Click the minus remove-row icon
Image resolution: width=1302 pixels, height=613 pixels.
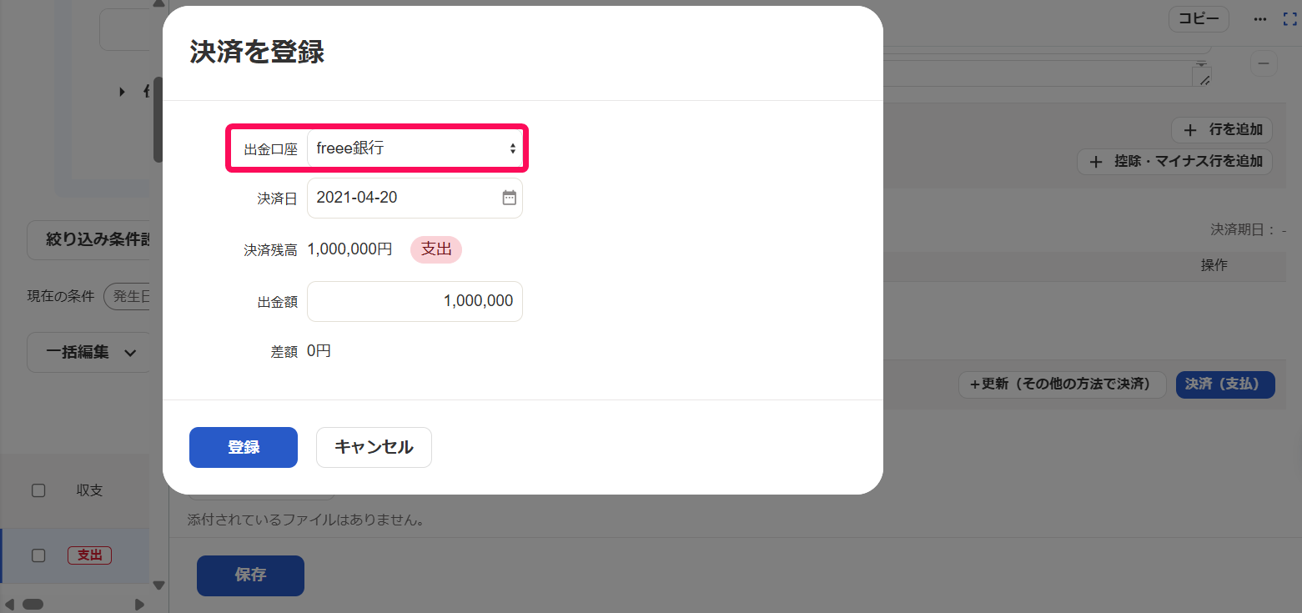click(1264, 64)
